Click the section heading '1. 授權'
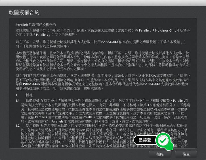 click(x=24, y=95)
